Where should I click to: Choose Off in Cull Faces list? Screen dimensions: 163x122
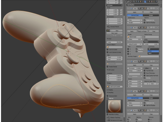pyautogui.click(x=153, y=49)
